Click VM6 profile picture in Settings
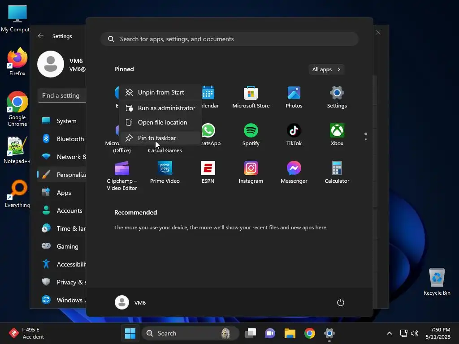The height and width of the screenshot is (344, 459). click(51, 64)
